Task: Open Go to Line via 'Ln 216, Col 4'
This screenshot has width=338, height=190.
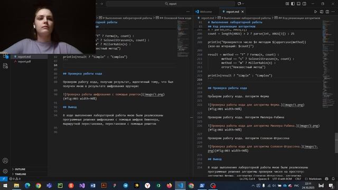Action: point(247,179)
